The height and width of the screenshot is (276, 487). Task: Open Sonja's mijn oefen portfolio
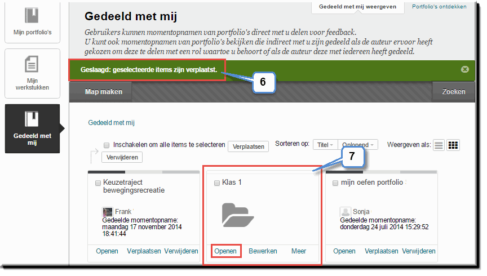[344, 251]
